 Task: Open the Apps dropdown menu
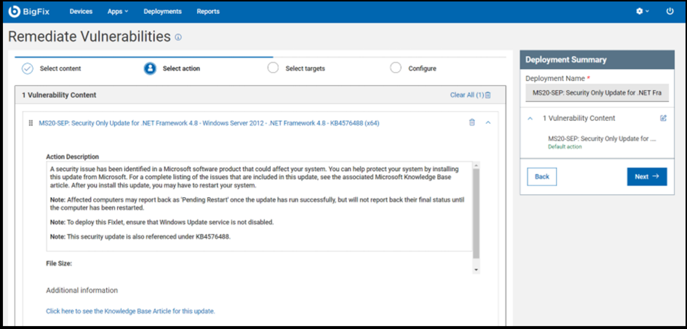[x=118, y=11]
